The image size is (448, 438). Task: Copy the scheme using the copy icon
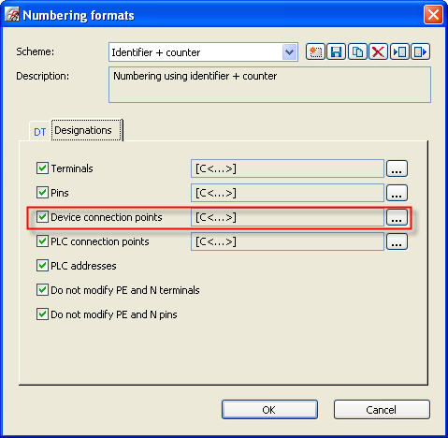point(357,51)
